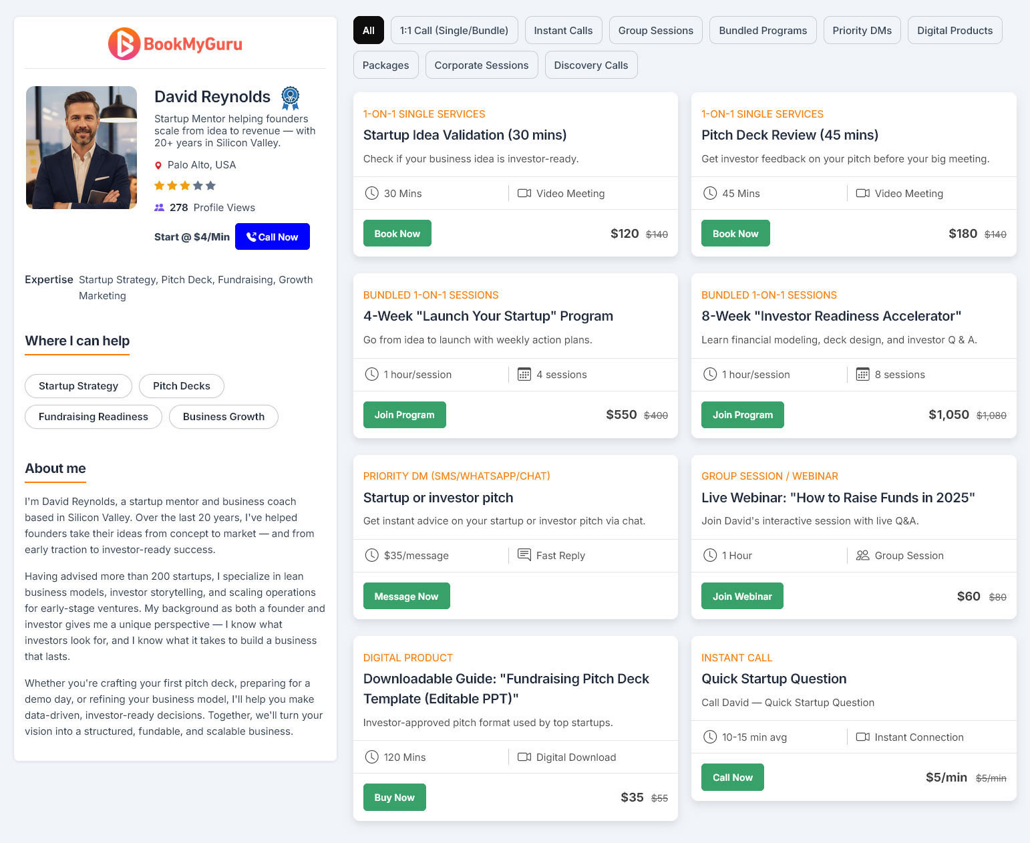Click the location pin icon near Palo Alto

coord(158,166)
